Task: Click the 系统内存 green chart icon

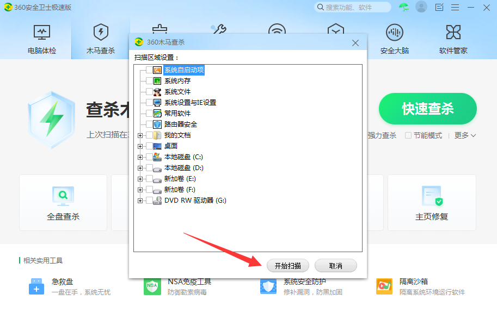Action: pos(157,81)
